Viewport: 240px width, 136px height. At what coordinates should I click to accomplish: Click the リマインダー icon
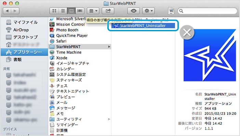[52, 125]
